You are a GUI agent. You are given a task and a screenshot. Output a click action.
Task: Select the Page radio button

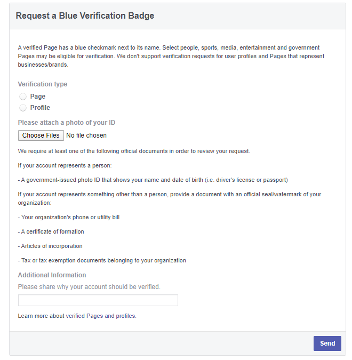click(x=23, y=97)
